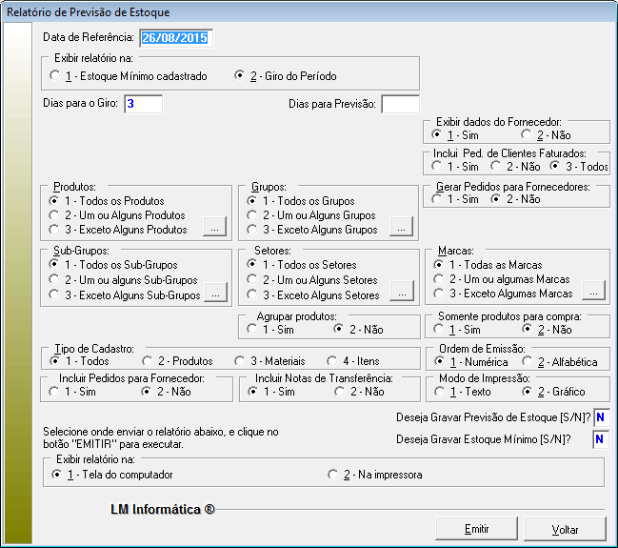Click the Emitir button

(476, 529)
